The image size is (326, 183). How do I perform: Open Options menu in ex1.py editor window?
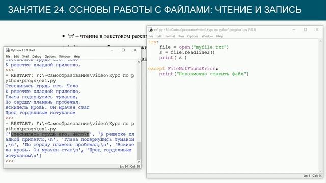coord(193,36)
